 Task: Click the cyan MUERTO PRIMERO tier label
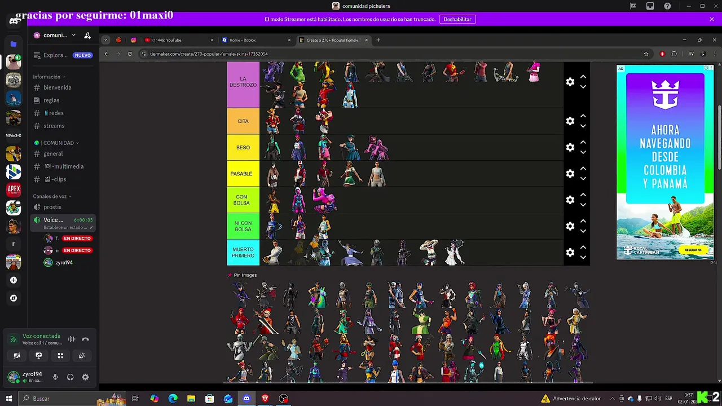(x=243, y=253)
